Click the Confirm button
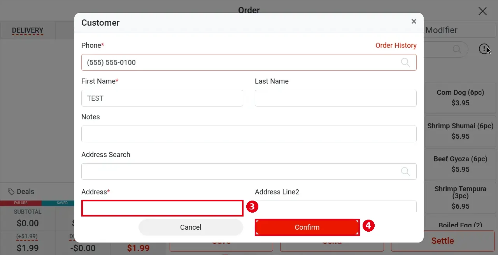Viewport: 498px width, 255px height. pos(307,227)
